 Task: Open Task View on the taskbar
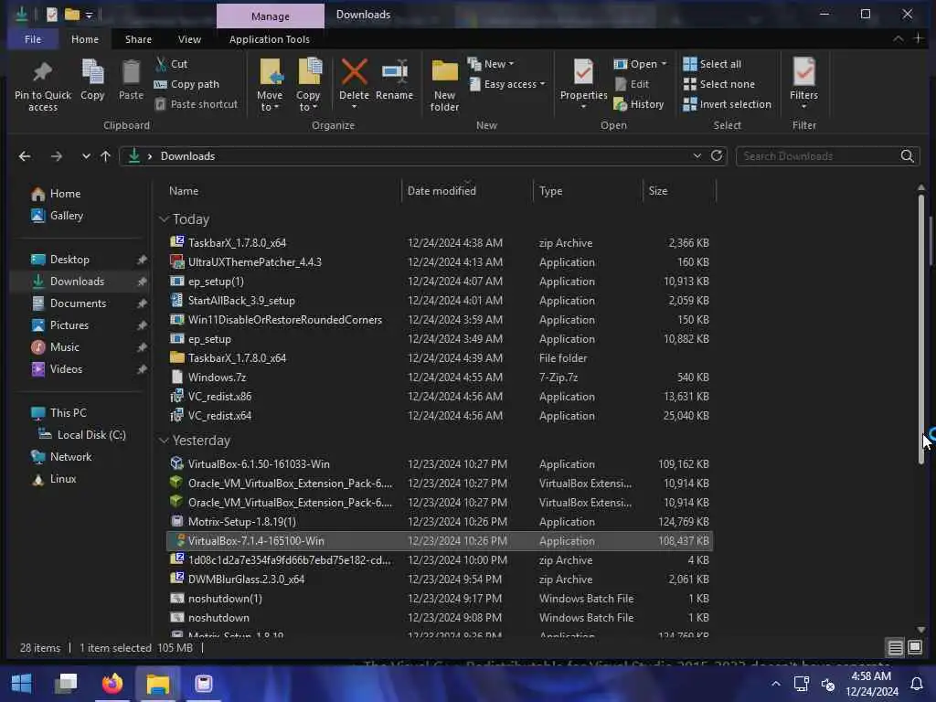tap(66, 684)
